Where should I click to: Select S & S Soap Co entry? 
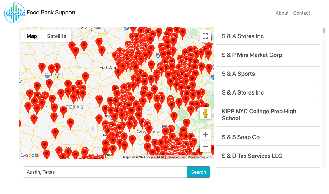pyautogui.click(x=268, y=138)
